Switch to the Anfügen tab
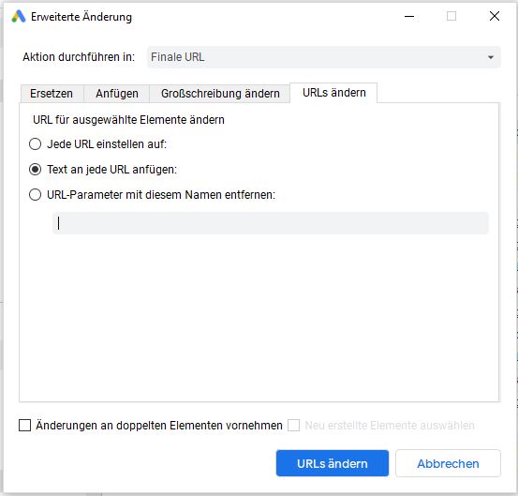The image size is (518, 496). 117,94
